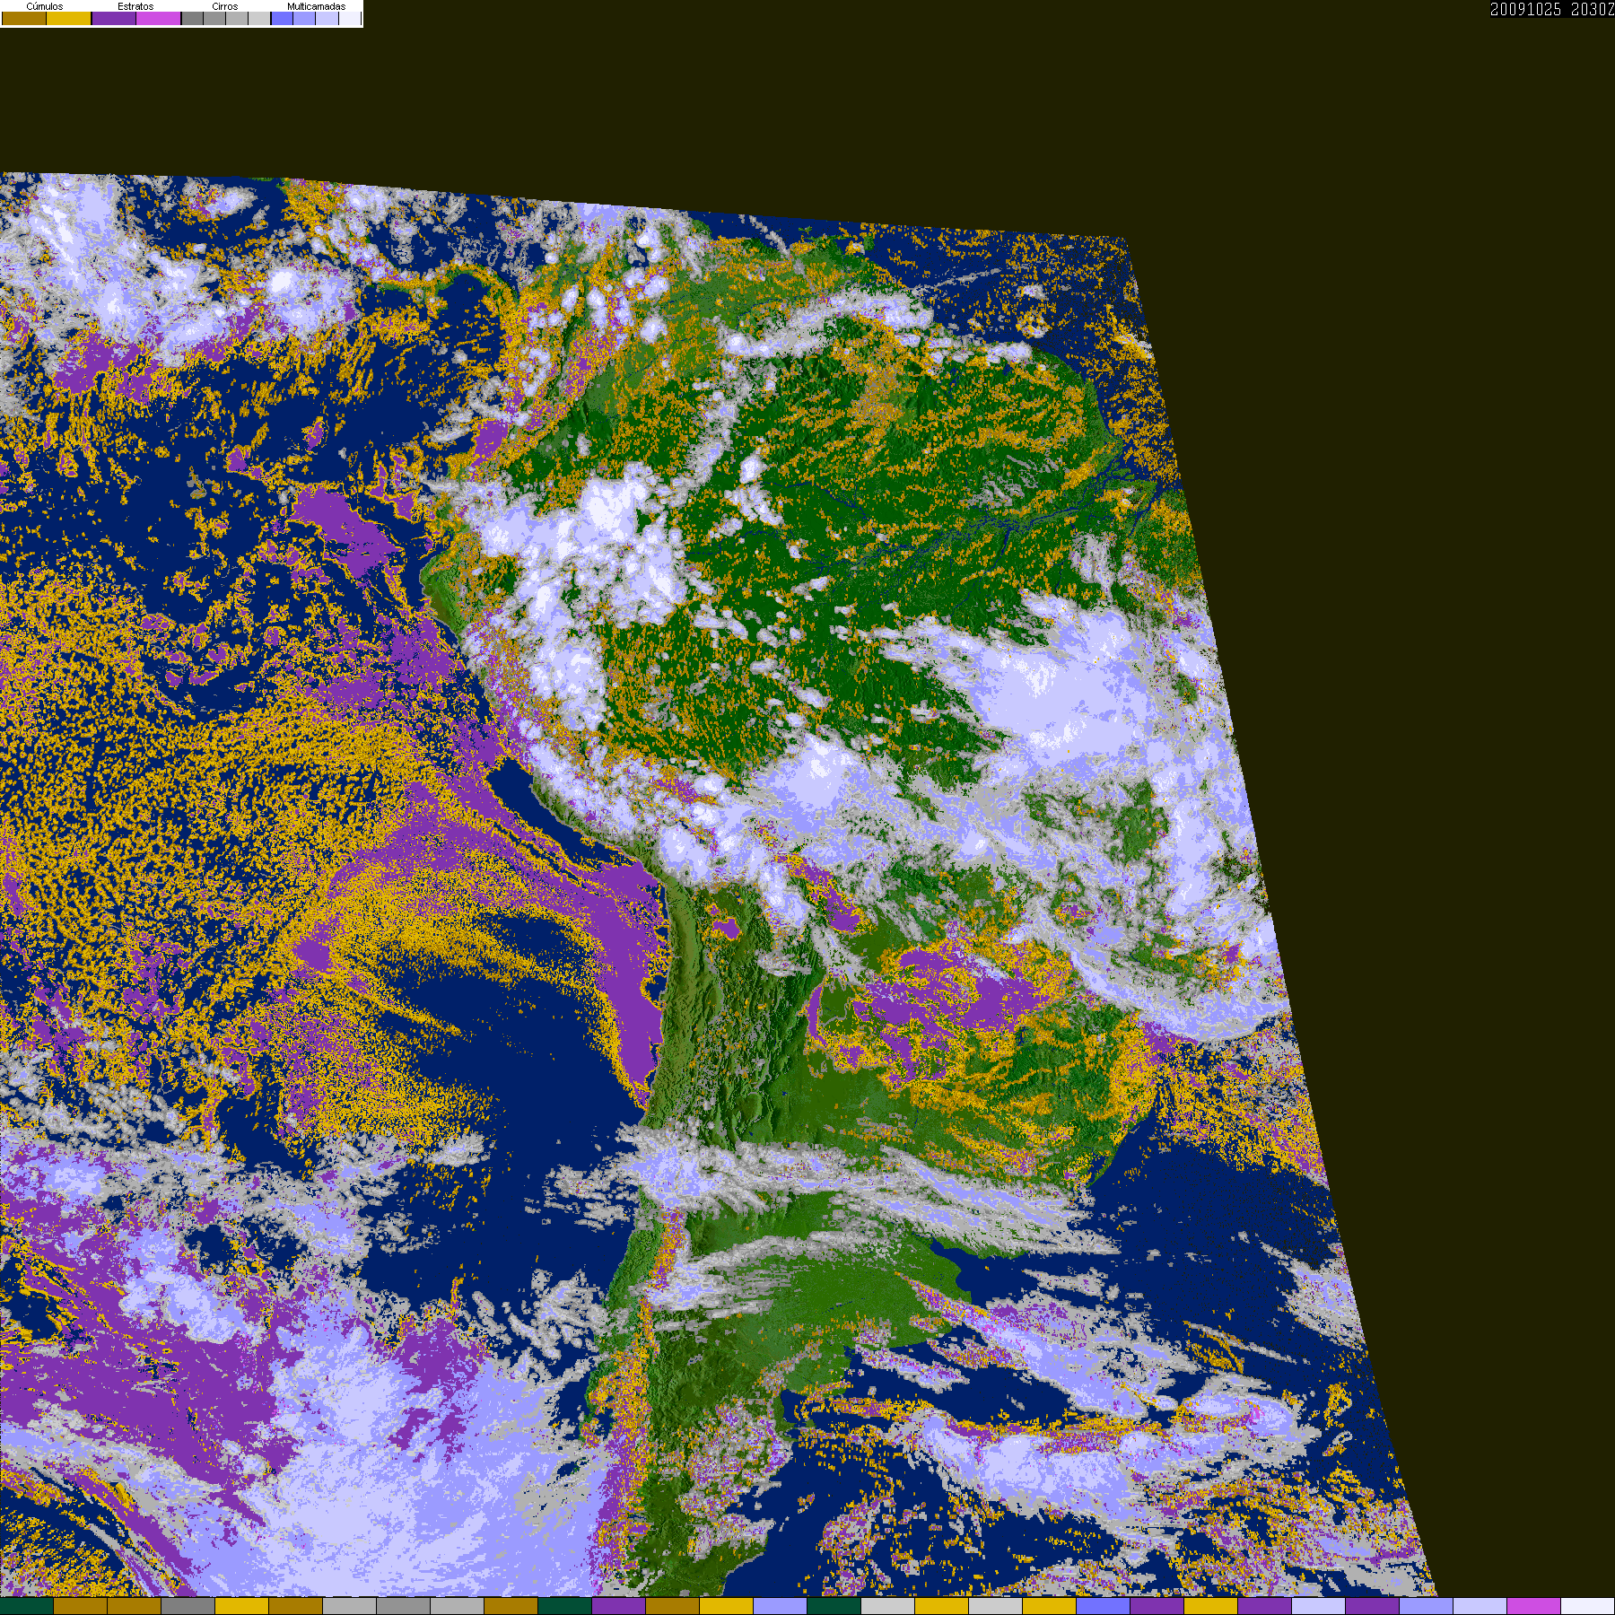This screenshot has width=1615, height=1615.
Task: Click the white cell ending the bottom strip
Action: coord(1587,1606)
